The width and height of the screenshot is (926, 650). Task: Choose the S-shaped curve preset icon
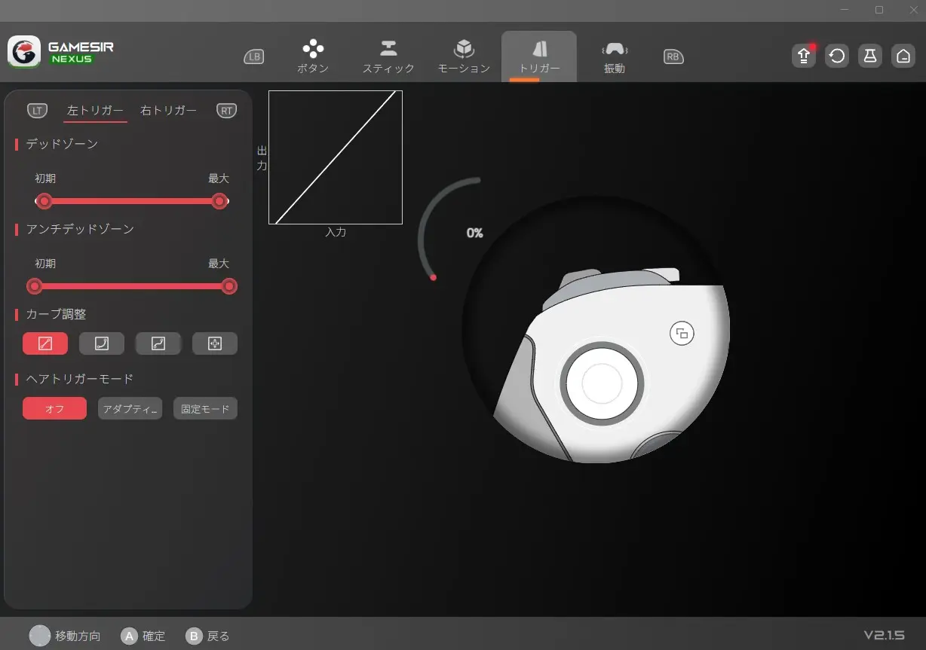pos(158,343)
